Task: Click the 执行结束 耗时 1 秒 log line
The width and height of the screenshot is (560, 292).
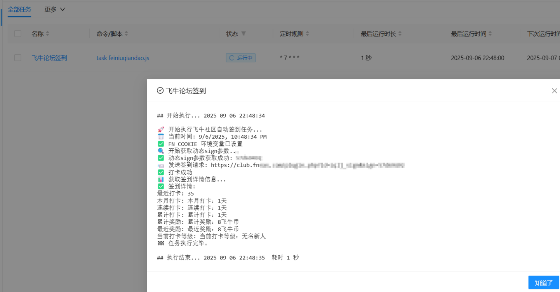Action: tap(228, 258)
